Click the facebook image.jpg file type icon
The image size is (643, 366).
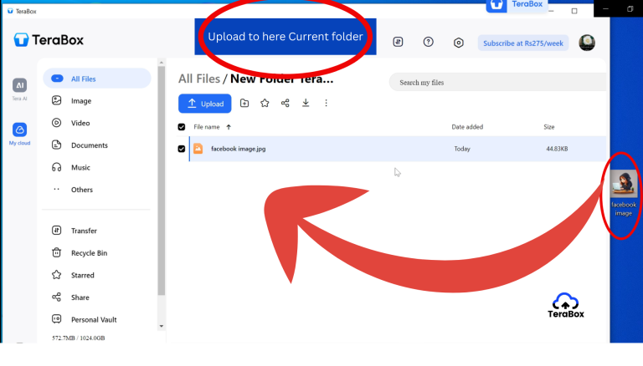(198, 149)
